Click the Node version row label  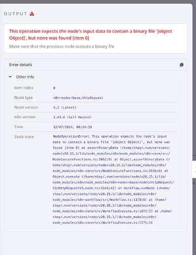(x=26, y=107)
